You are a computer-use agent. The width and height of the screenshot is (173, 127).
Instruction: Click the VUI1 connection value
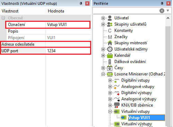click(51, 38)
